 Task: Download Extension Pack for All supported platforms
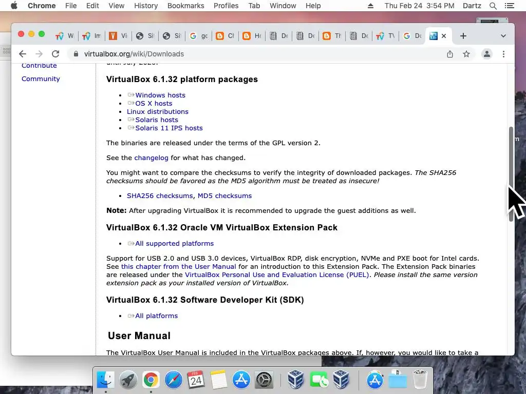click(x=175, y=244)
